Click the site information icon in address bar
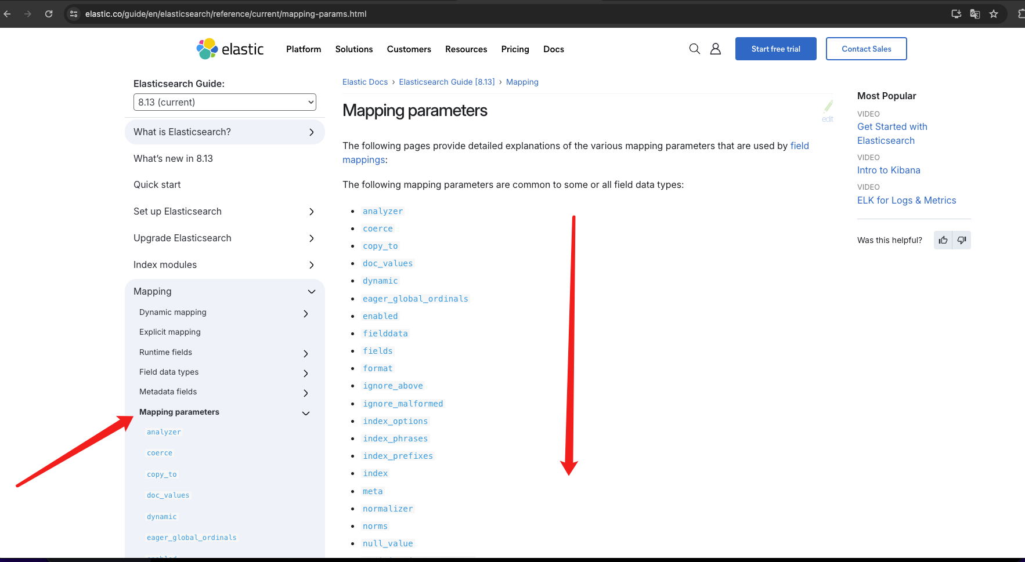Screen dimensions: 1025x562 click(x=74, y=14)
